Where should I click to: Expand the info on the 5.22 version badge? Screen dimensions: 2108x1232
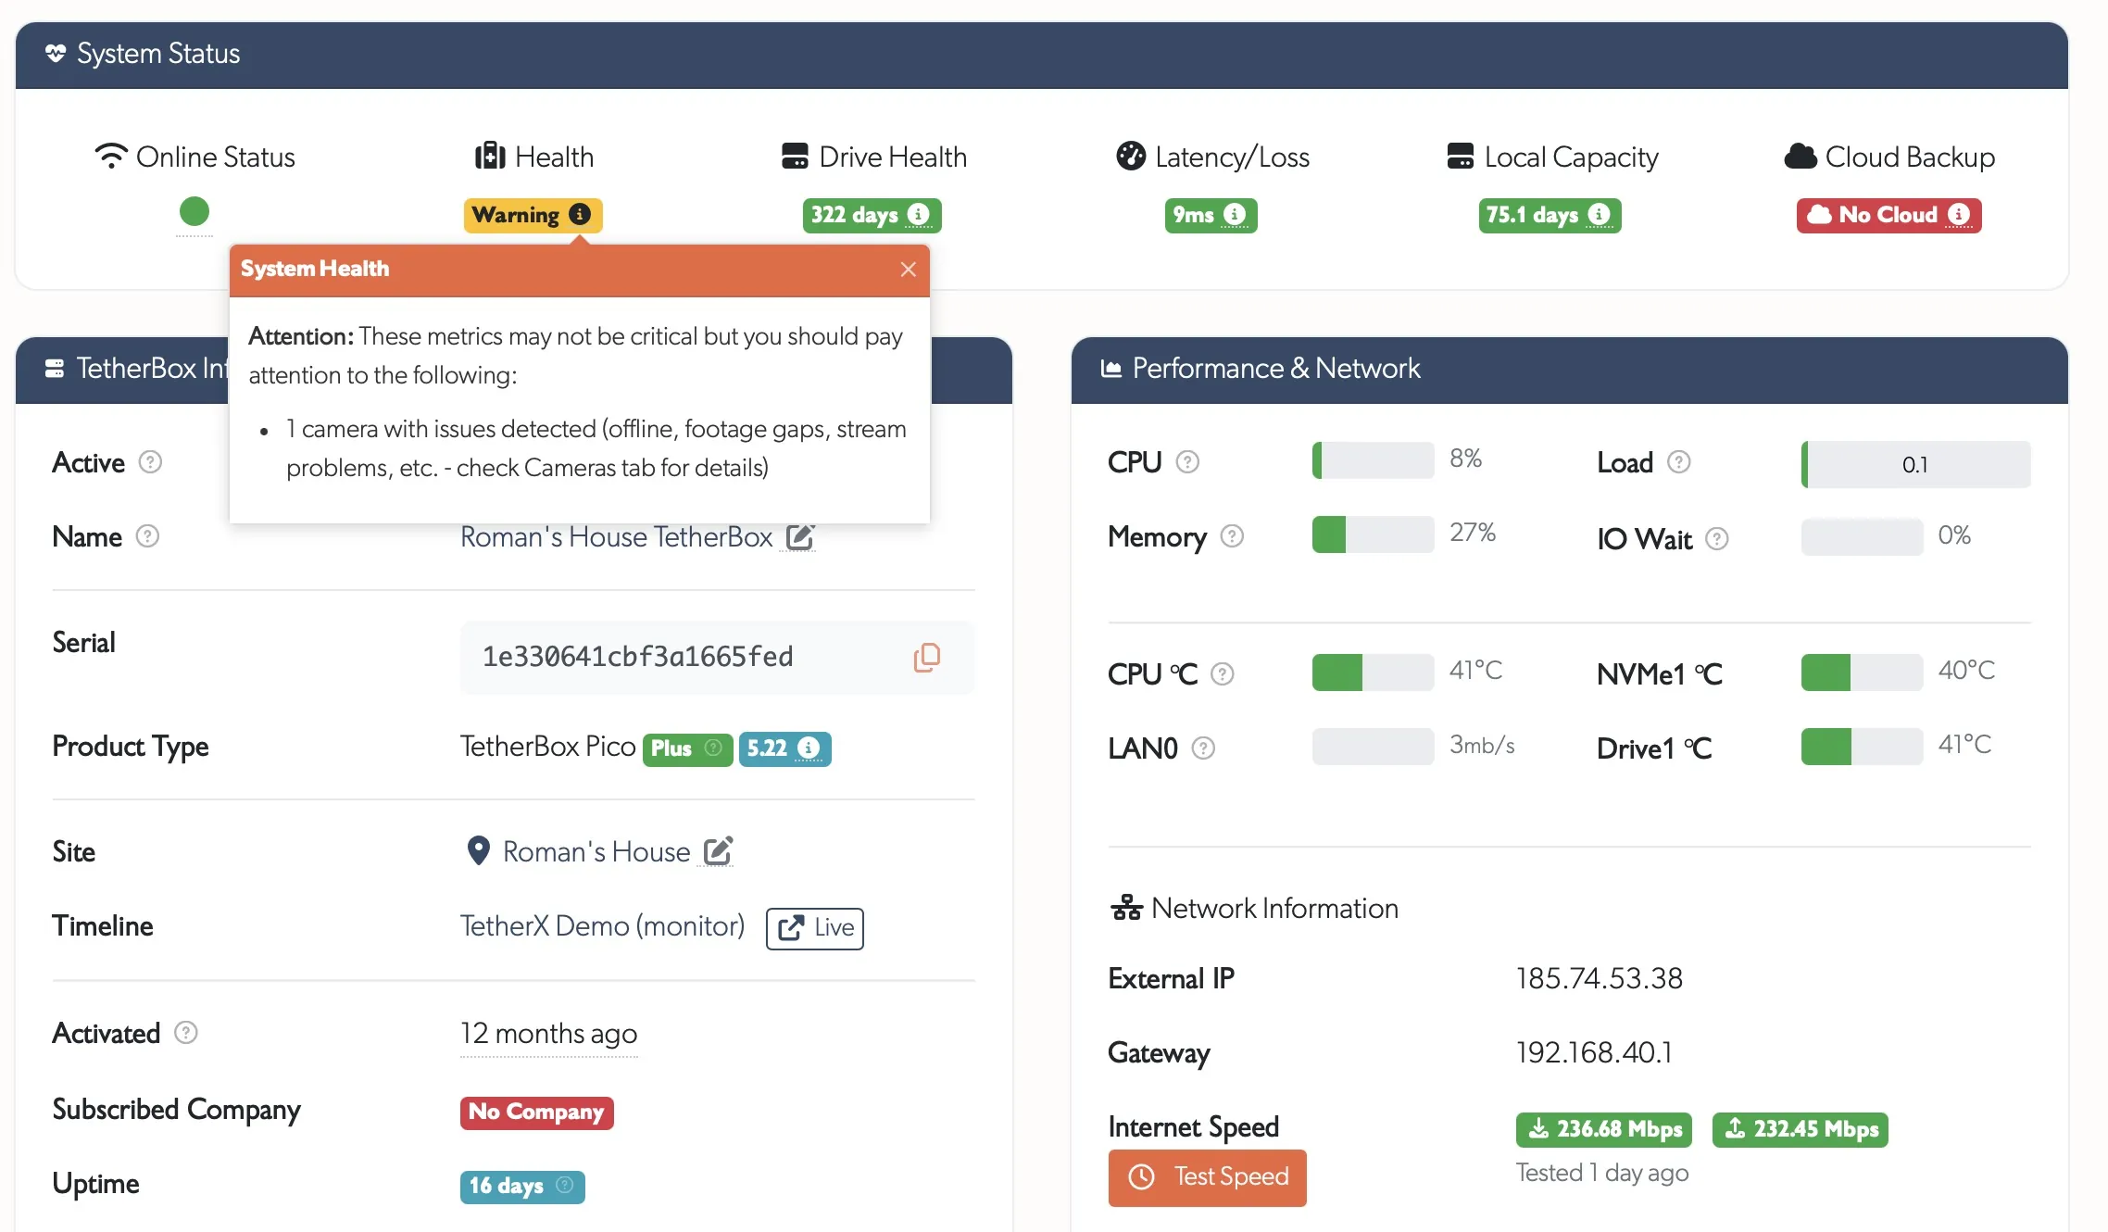[809, 748]
